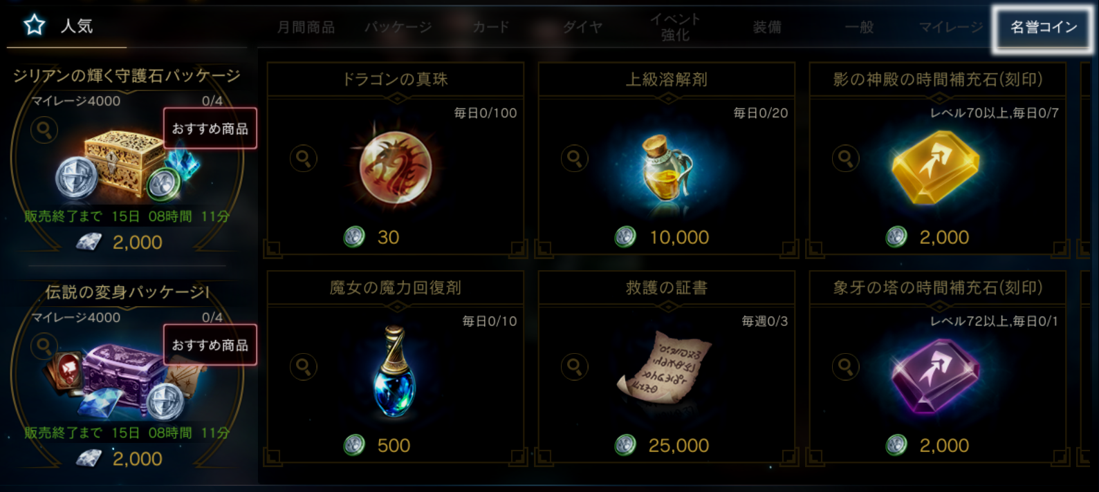The image size is (1099, 492).
Task: Click the 魔女の魔力回復剤 blue potion icon
Action: pyautogui.click(x=394, y=372)
